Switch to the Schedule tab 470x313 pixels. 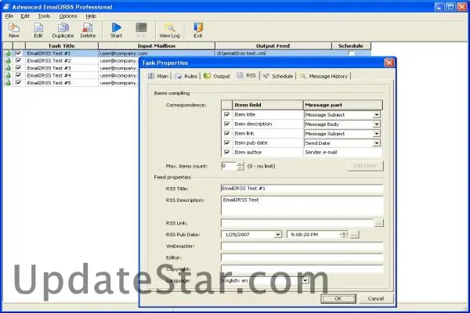(278, 76)
